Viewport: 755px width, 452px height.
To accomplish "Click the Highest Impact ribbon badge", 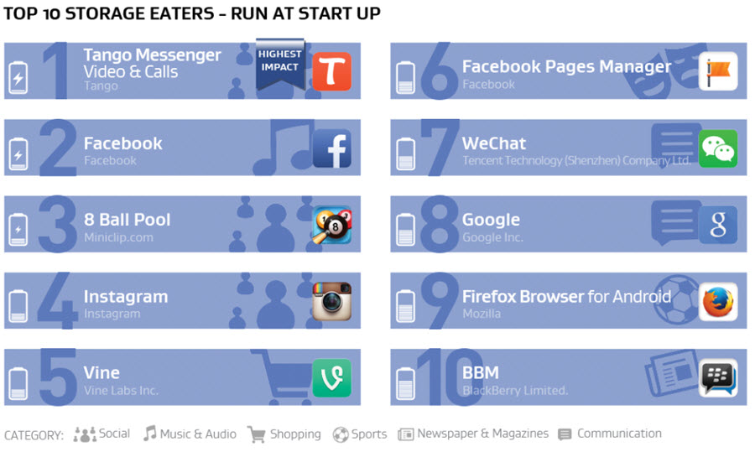I will tap(279, 64).
